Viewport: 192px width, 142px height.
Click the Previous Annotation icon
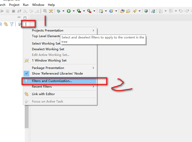tap(171, 11)
